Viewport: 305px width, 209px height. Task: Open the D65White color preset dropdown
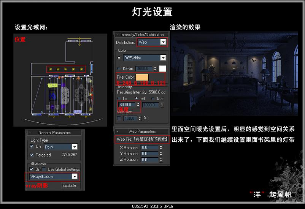pyautogui.click(x=145, y=58)
